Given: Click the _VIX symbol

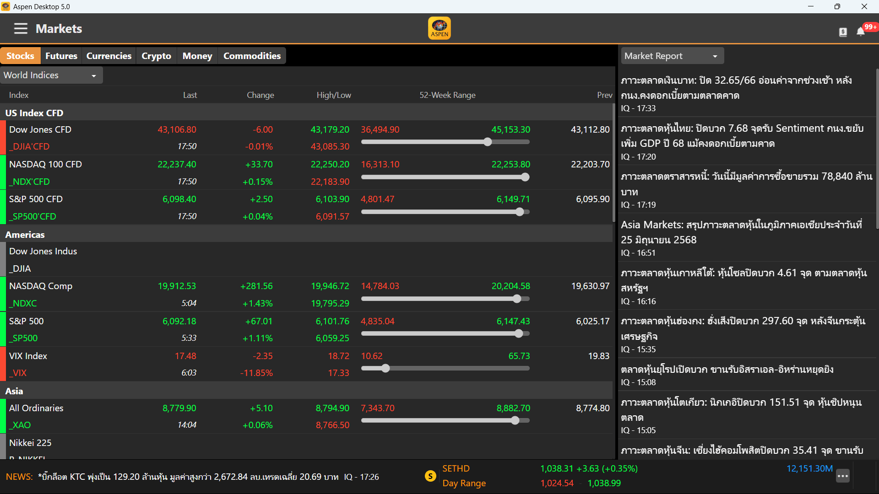Looking at the screenshot, I should pyautogui.click(x=18, y=373).
